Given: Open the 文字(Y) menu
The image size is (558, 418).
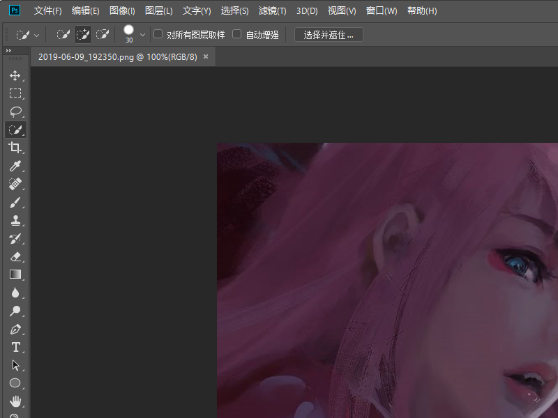Looking at the screenshot, I should 197,10.
